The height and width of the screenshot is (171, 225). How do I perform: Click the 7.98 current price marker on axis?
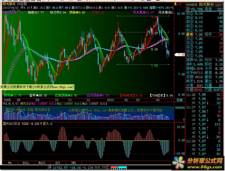180,55
